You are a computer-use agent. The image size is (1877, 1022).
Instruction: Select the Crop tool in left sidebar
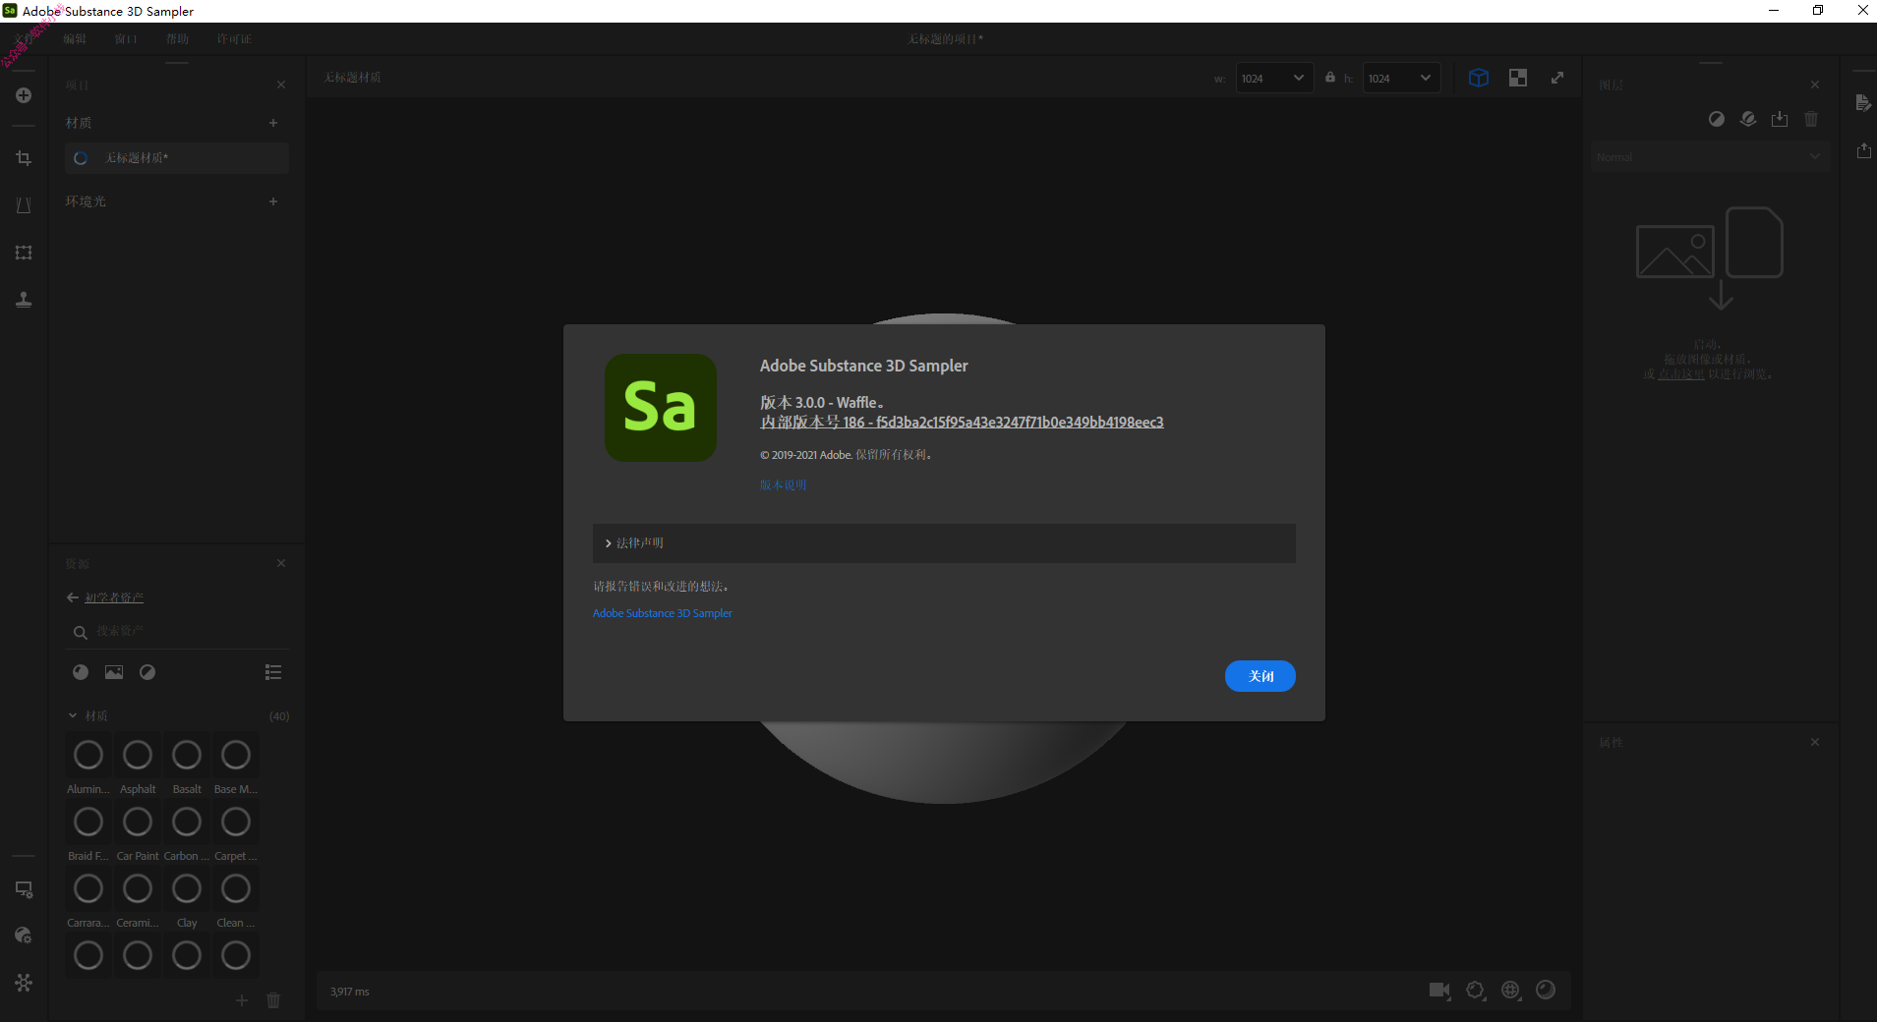tap(24, 158)
